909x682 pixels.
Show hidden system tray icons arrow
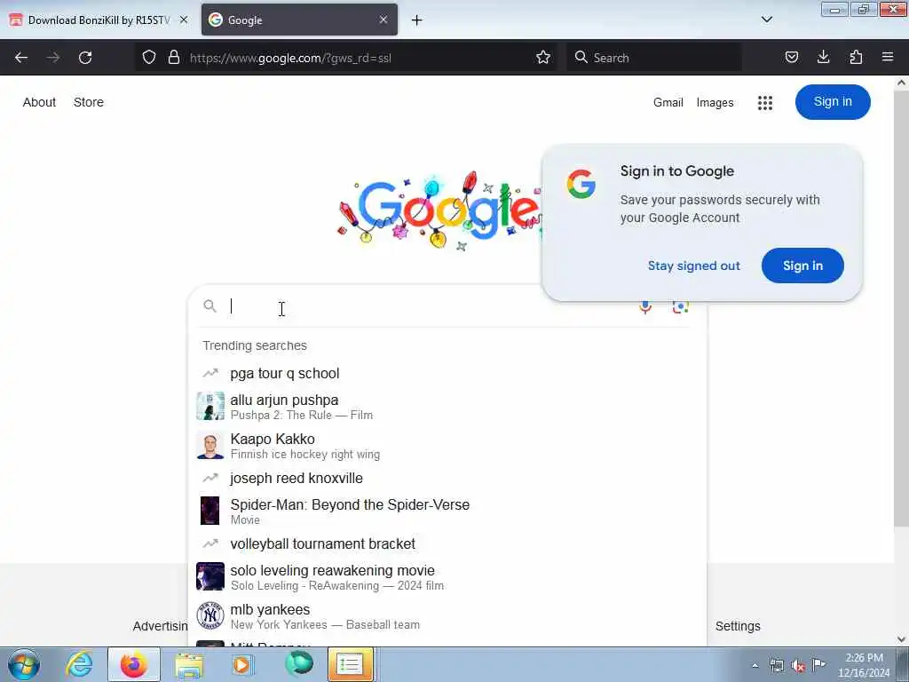[x=755, y=665]
